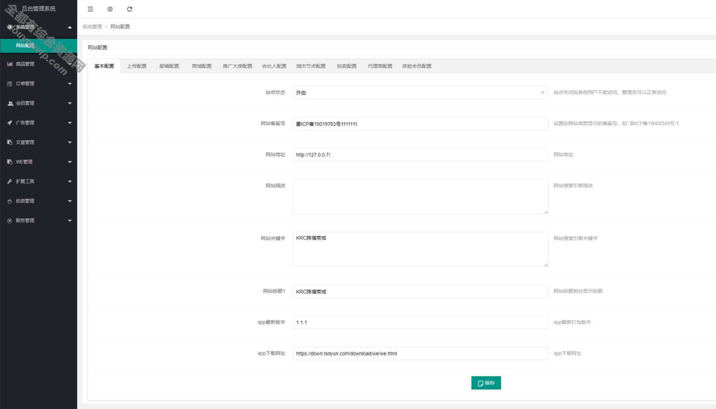Collapse sidebar with the menu fold icon
Viewport: 716px width, 409px height.
click(x=90, y=9)
